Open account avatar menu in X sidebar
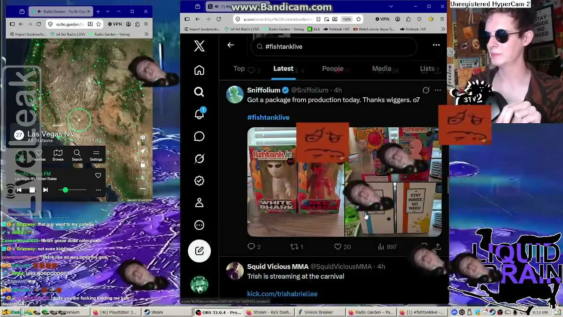Image resolution: width=563 pixels, height=317 pixels. (x=199, y=284)
